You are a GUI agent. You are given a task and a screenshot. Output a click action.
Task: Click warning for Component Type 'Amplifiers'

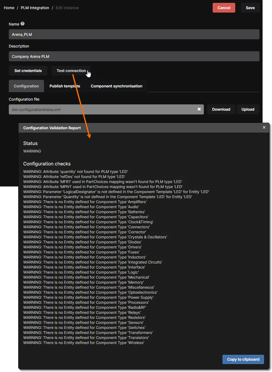[x=85, y=202]
